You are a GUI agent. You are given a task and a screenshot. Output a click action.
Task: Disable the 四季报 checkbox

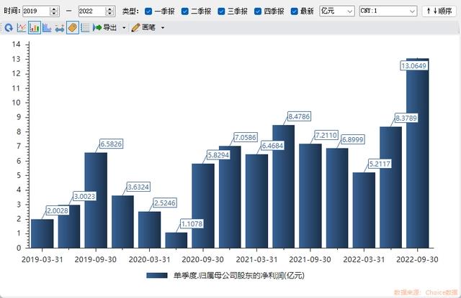[x=258, y=11]
